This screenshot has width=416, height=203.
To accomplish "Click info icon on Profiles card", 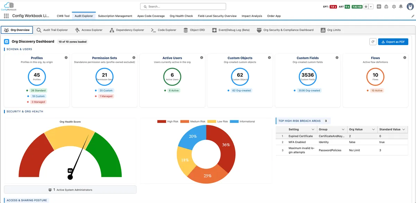I will (66, 58).
